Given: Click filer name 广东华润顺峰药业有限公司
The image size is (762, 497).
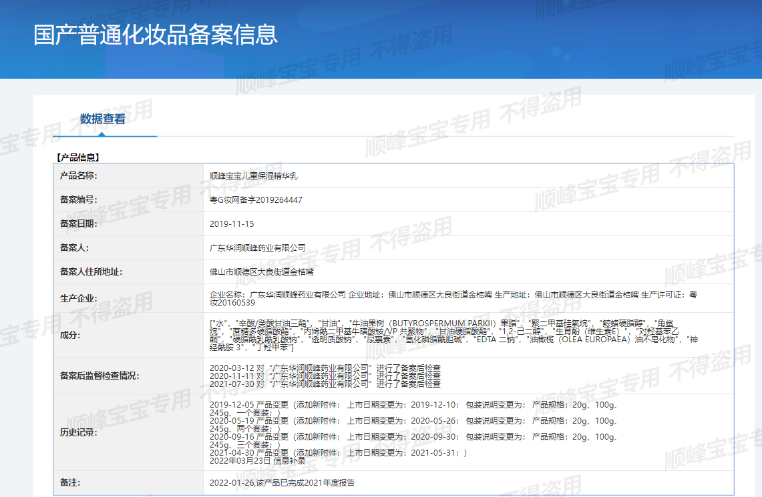Looking at the screenshot, I should coord(258,248).
